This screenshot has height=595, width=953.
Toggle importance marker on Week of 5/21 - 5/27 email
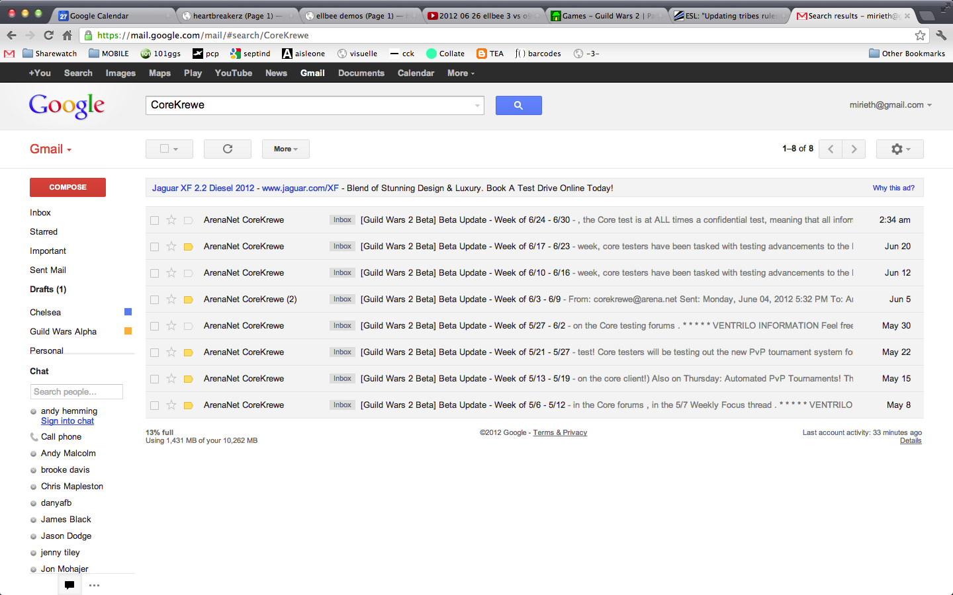(188, 352)
